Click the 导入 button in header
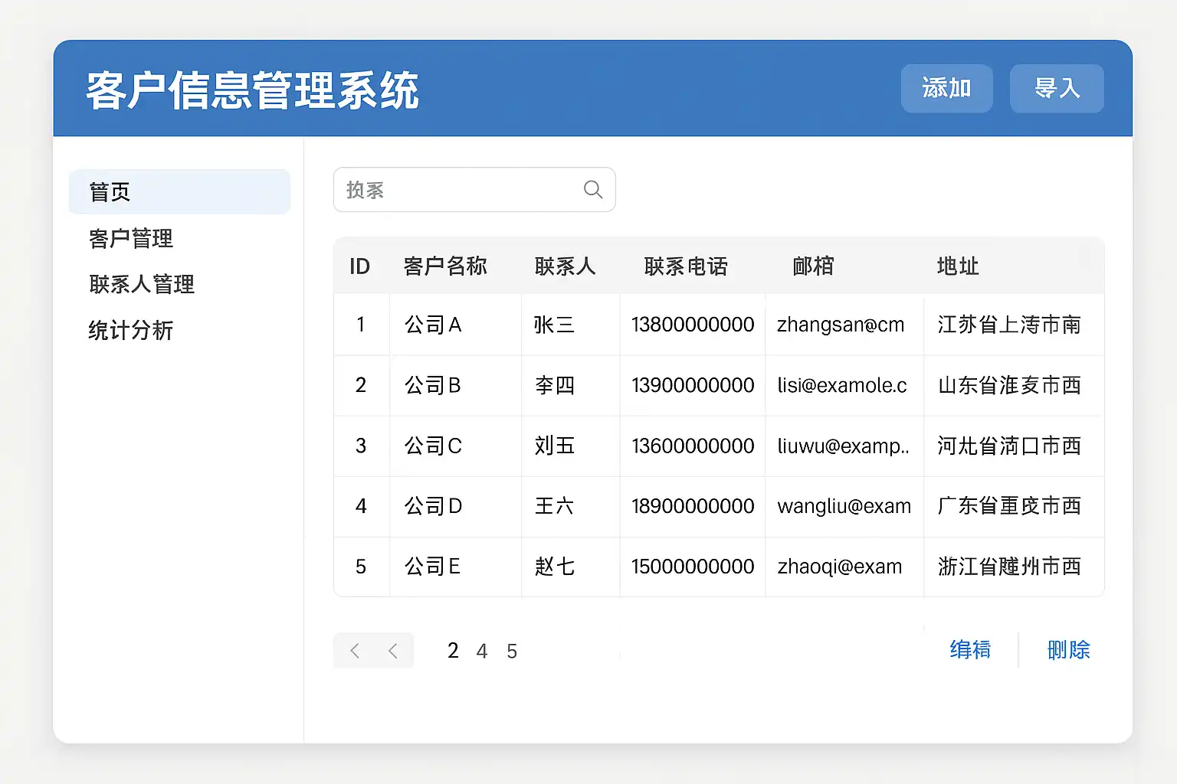The width and height of the screenshot is (1177, 784). pos(1057,89)
